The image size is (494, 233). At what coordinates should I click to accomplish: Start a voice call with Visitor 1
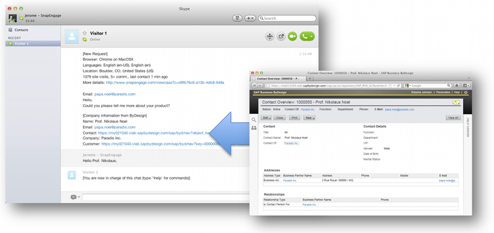click(304, 36)
